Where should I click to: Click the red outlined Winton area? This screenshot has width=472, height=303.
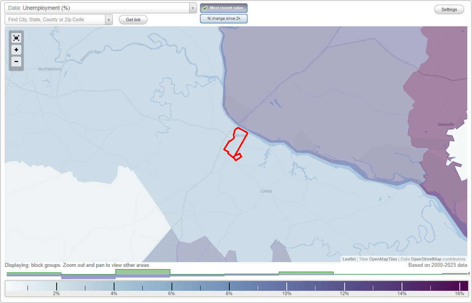(x=235, y=144)
